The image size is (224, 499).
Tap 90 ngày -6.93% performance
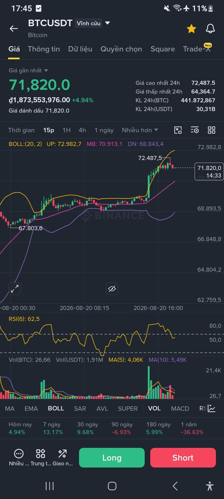point(122,428)
